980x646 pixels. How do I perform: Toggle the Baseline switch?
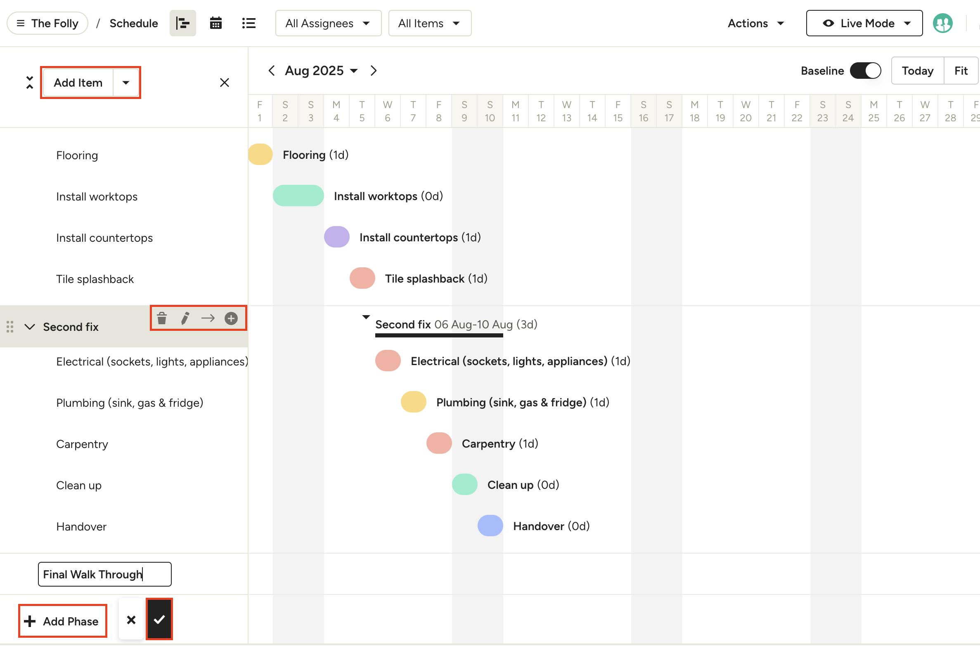[865, 71]
